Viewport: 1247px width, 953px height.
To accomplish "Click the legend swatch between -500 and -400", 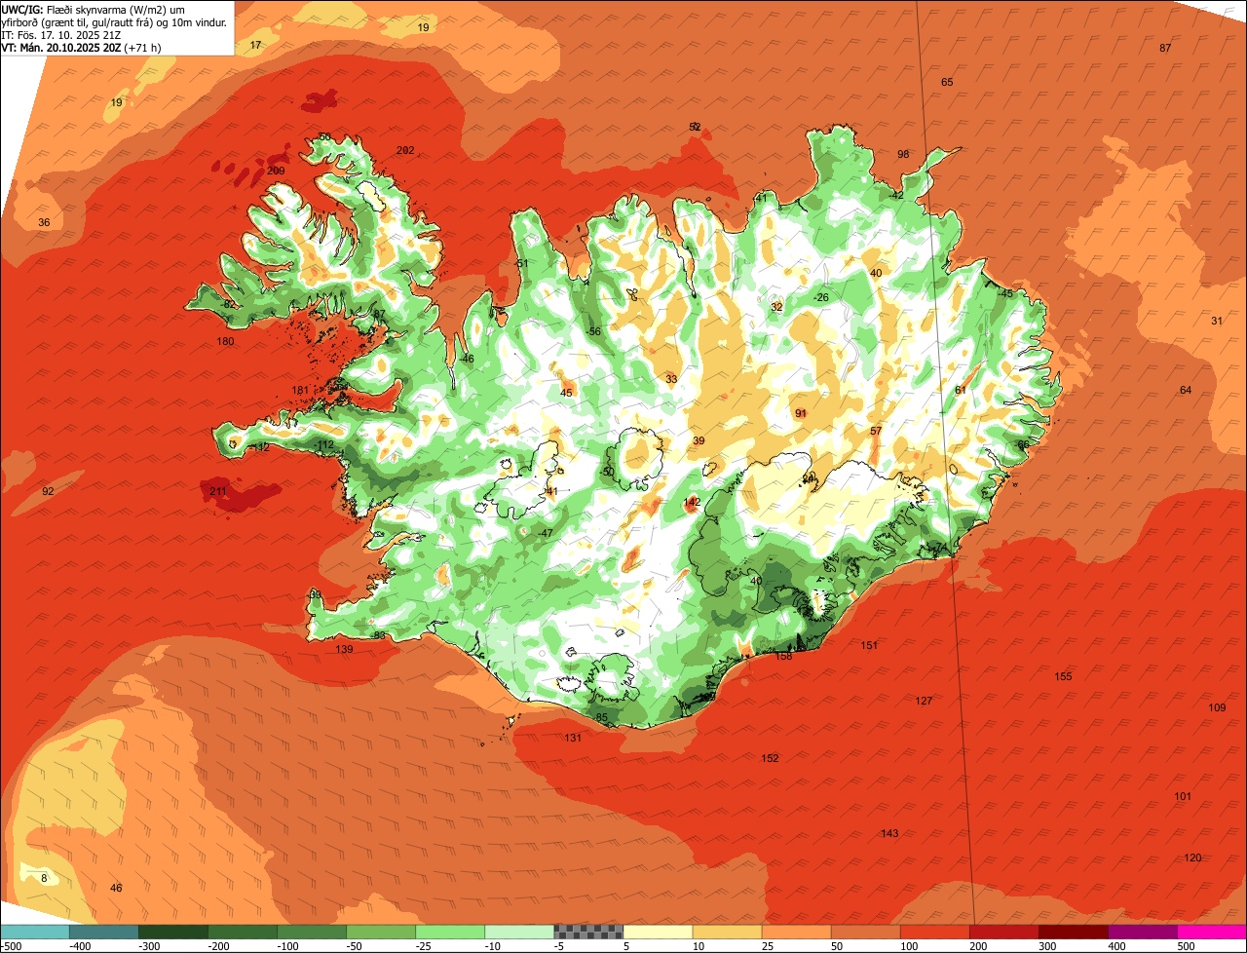I will [35, 932].
